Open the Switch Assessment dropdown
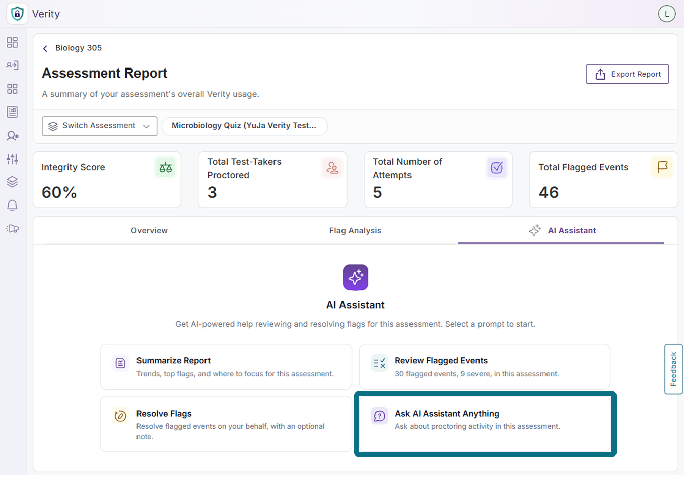Viewport: 684px width, 478px height. pos(100,126)
